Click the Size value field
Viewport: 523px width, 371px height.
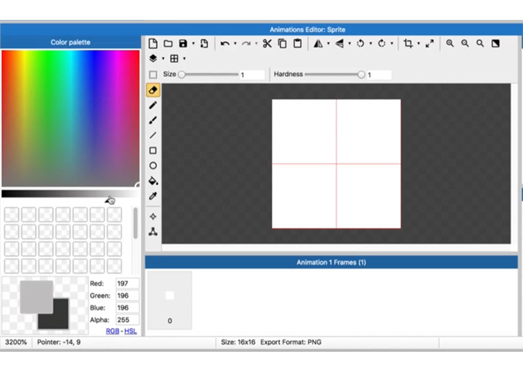pos(252,75)
